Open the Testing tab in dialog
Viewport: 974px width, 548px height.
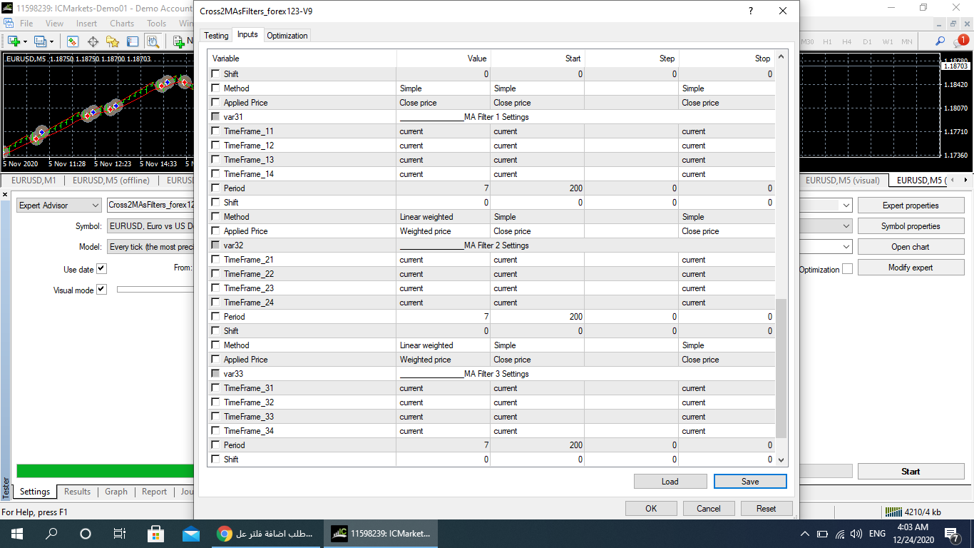[216, 36]
